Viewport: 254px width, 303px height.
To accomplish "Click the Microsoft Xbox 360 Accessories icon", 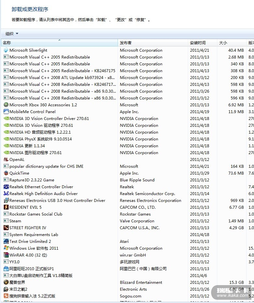I will click(6, 105).
